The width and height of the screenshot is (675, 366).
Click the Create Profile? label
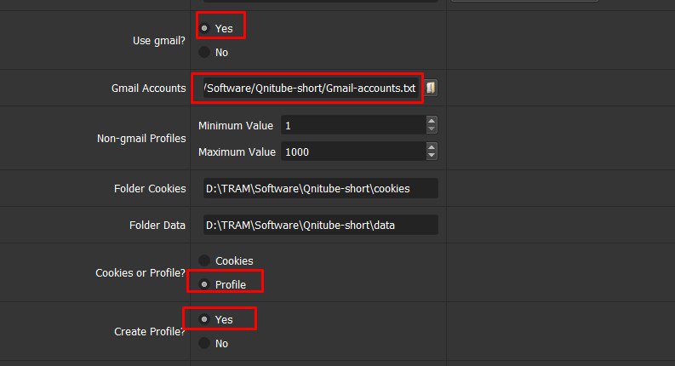[x=149, y=332]
